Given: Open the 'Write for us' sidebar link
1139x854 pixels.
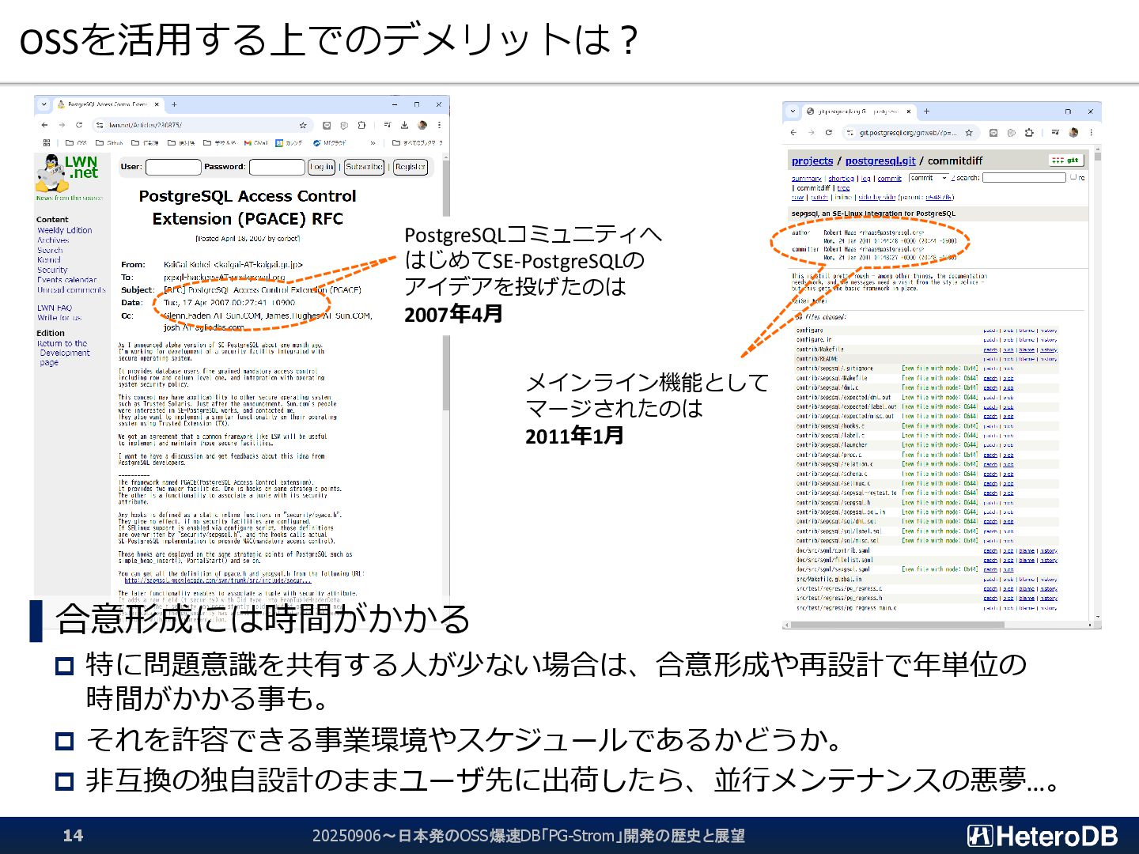Looking at the screenshot, I should click(59, 318).
